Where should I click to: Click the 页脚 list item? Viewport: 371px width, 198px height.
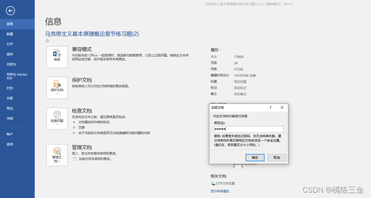point(82,128)
